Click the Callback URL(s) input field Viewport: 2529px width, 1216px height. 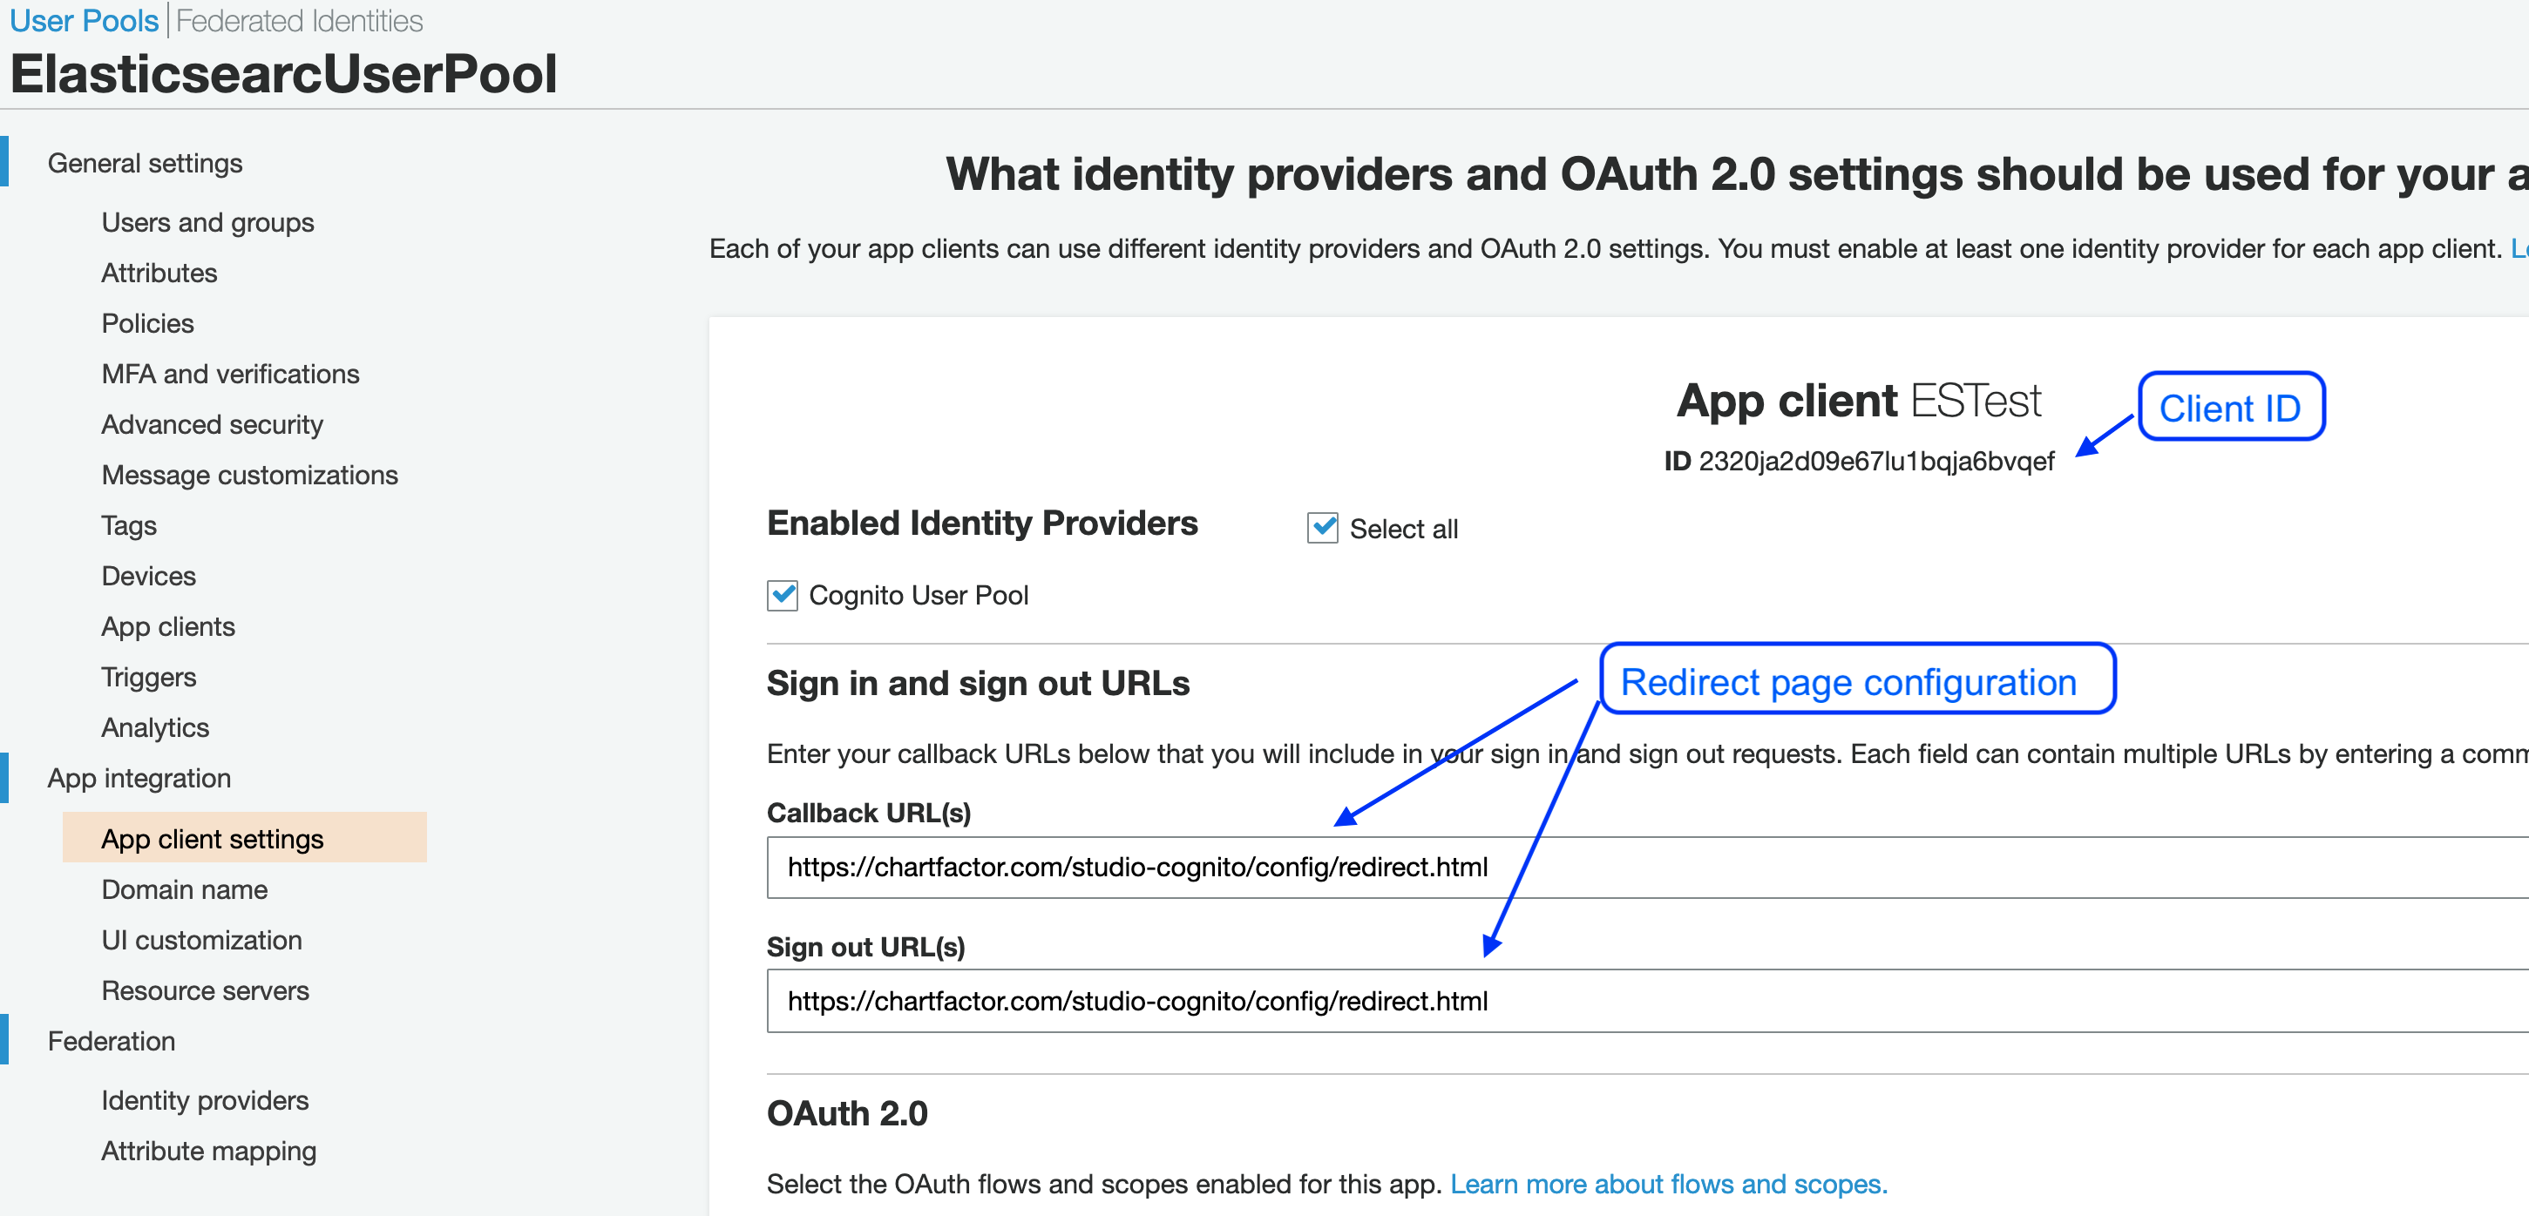[x=1570, y=867]
